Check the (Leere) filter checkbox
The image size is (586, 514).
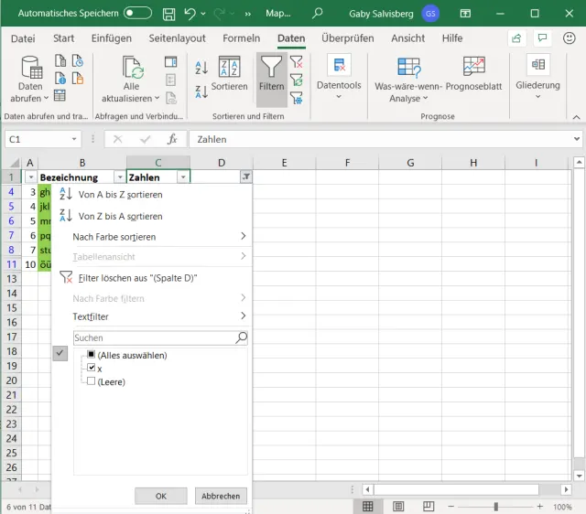[92, 381]
